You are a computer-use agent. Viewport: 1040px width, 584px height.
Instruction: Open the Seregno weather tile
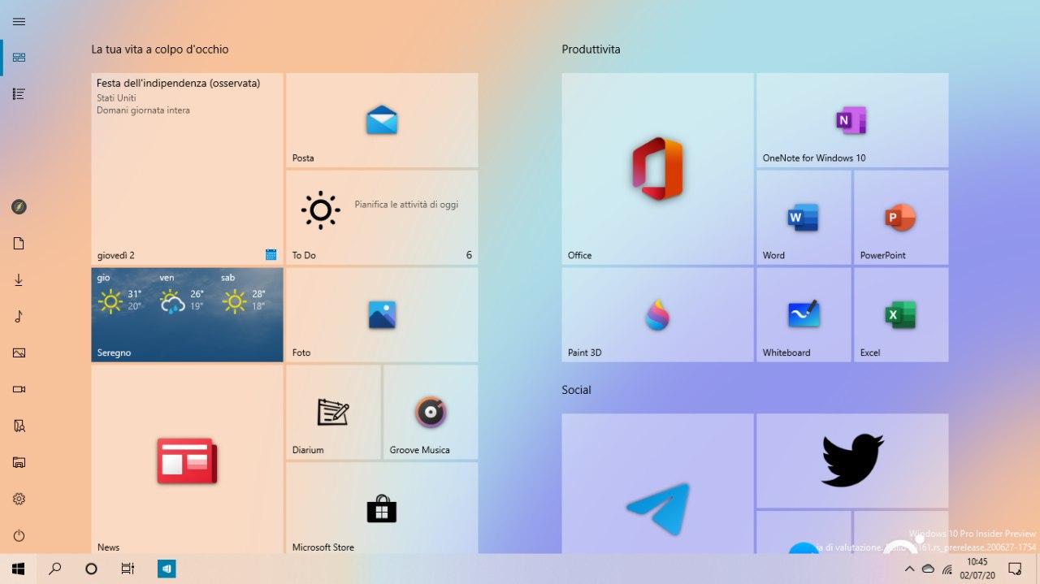[187, 314]
